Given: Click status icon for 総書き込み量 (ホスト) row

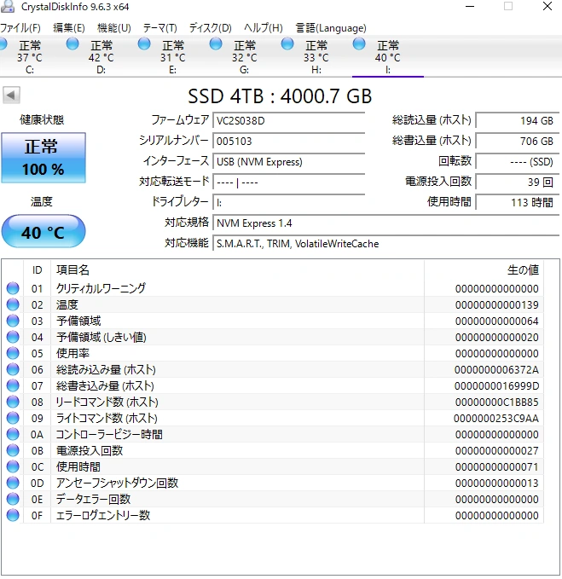Looking at the screenshot, I should tap(13, 385).
